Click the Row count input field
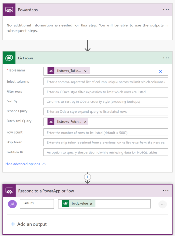 click(x=106, y=133)
